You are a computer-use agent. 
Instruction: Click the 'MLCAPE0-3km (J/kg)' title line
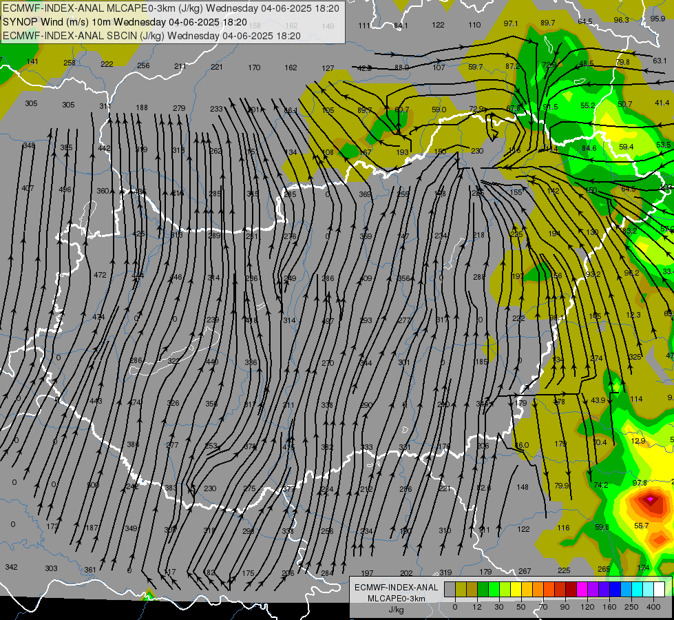click(x=171, y=8)
